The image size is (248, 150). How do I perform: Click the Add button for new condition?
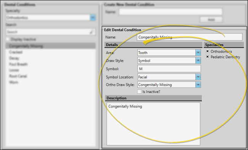pyautogui.click(x=211, y=19)
